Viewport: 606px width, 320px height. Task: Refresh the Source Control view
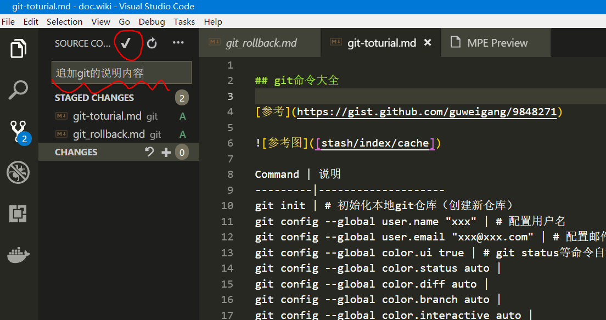coord(152,43)
